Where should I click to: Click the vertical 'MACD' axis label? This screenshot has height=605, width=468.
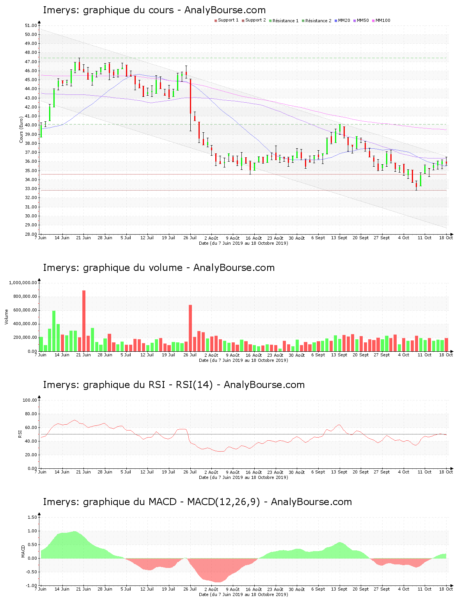click(23, 551)
